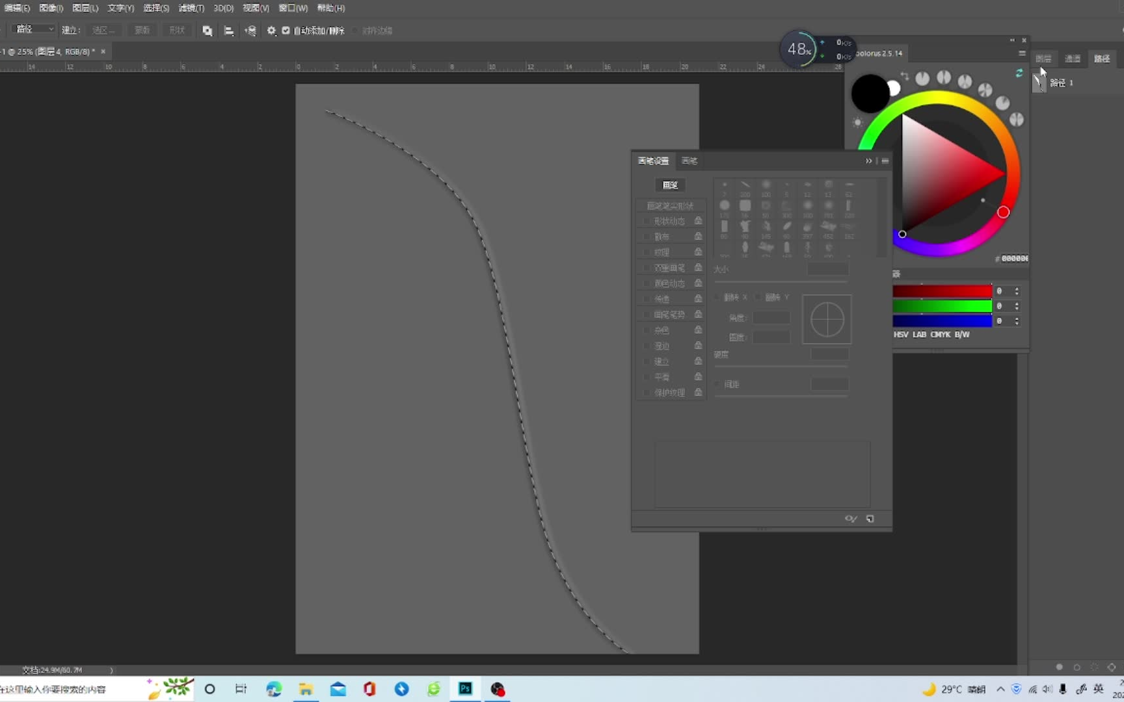This screenshot has width=1124, height=702.
Task: Select the 路径 1 path row
Action: point(1077,83)
